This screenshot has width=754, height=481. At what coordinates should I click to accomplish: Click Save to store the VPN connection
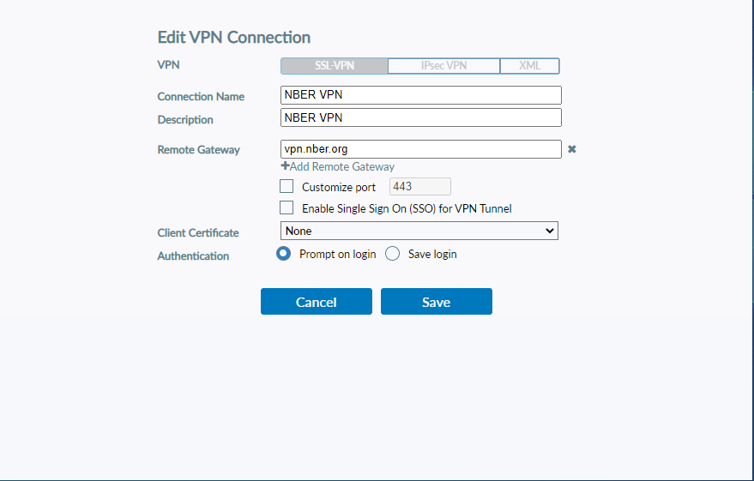tap(436, 302)
